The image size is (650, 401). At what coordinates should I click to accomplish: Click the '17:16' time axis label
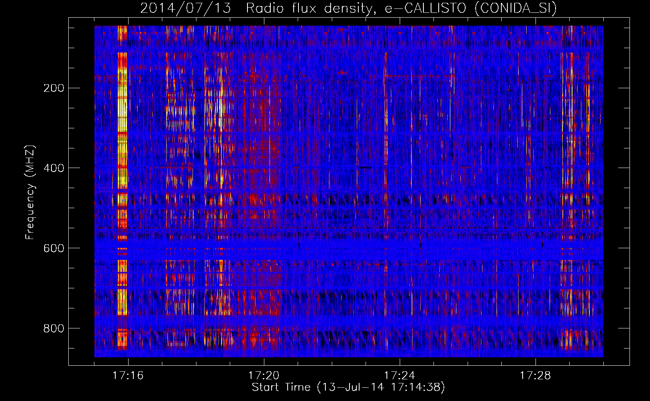pyautogui.click(x=128, y=376)
